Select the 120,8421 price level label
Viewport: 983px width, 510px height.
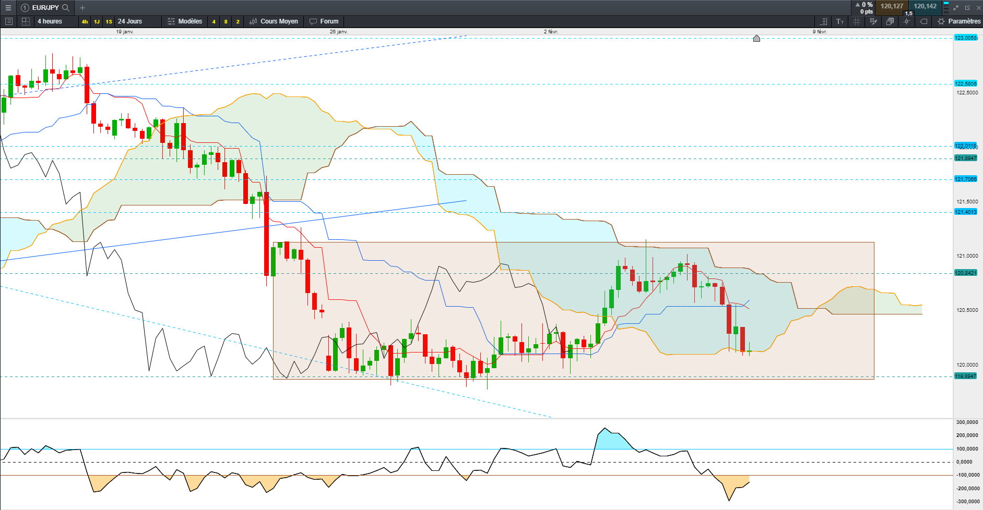tap(965, 273)
